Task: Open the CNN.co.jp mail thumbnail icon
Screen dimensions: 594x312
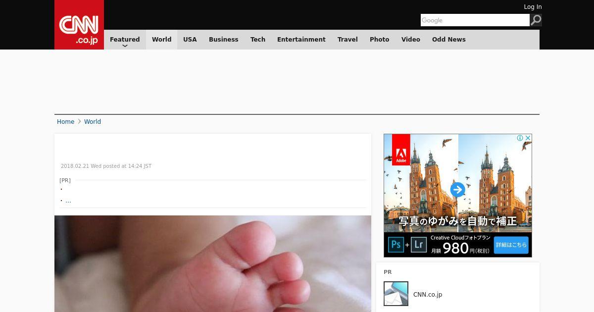Action: tap(396, 294)
